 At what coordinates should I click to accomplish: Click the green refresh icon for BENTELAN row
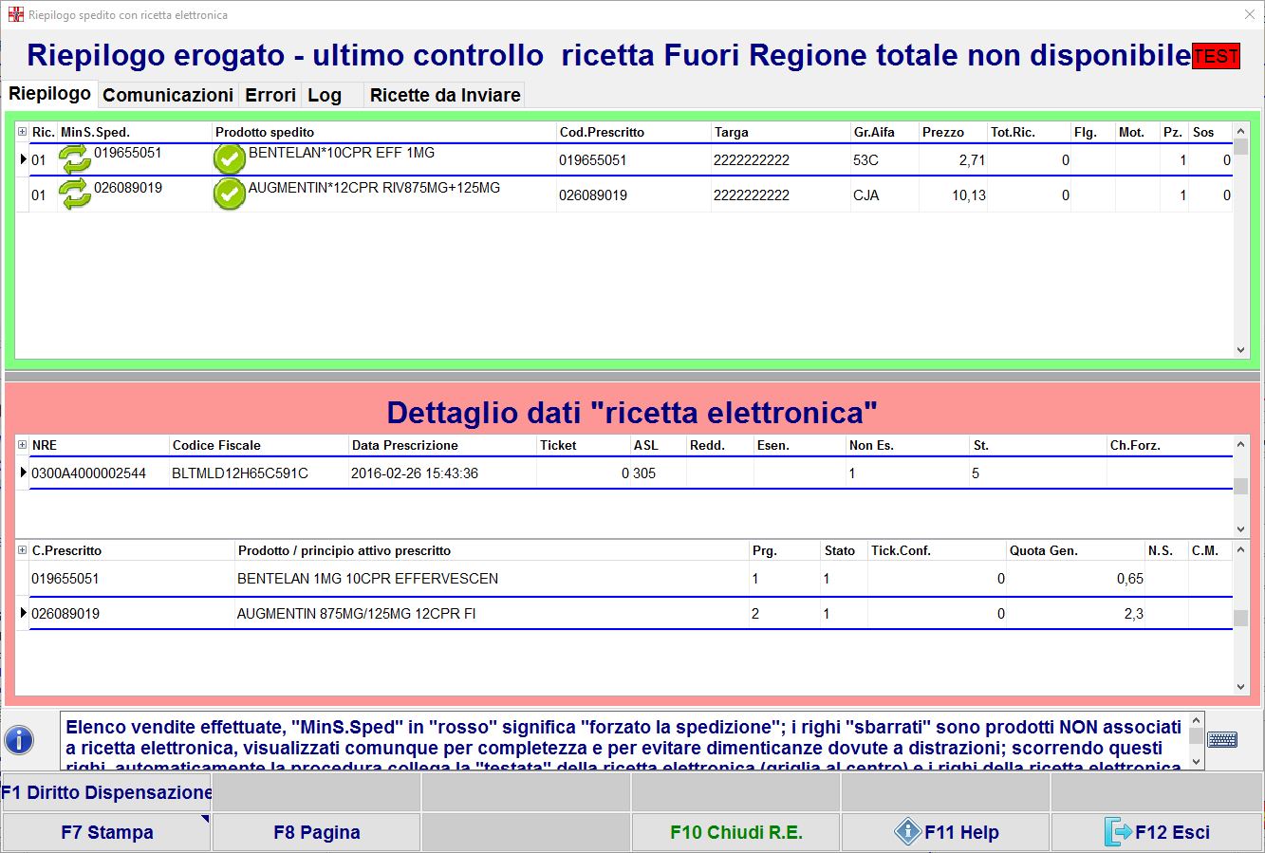tap(75, 159)
